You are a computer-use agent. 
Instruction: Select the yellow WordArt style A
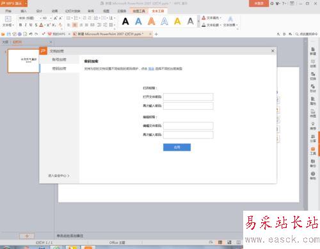(x=177, y=21)
